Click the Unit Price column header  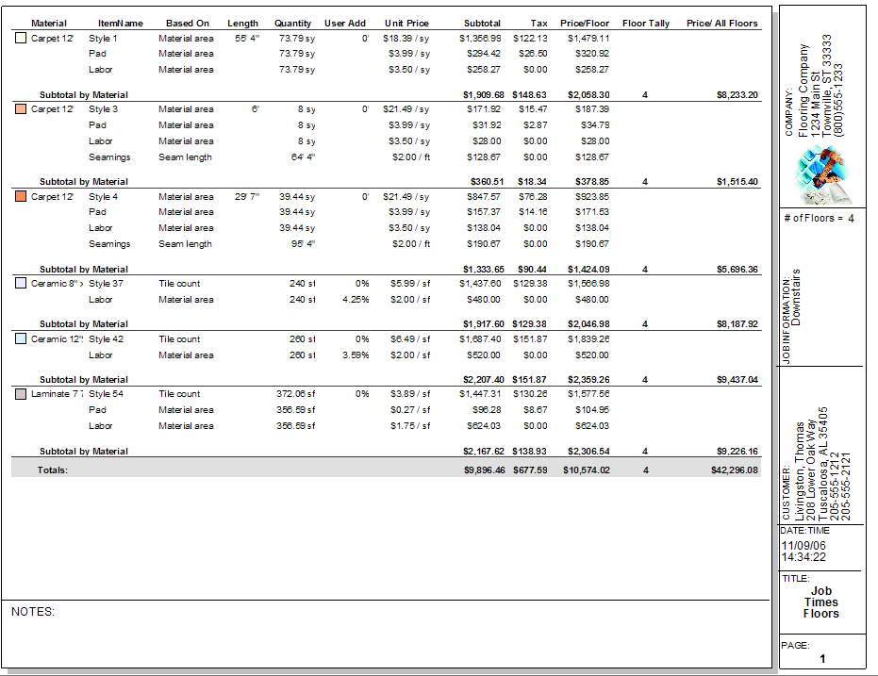click(406, 24)
